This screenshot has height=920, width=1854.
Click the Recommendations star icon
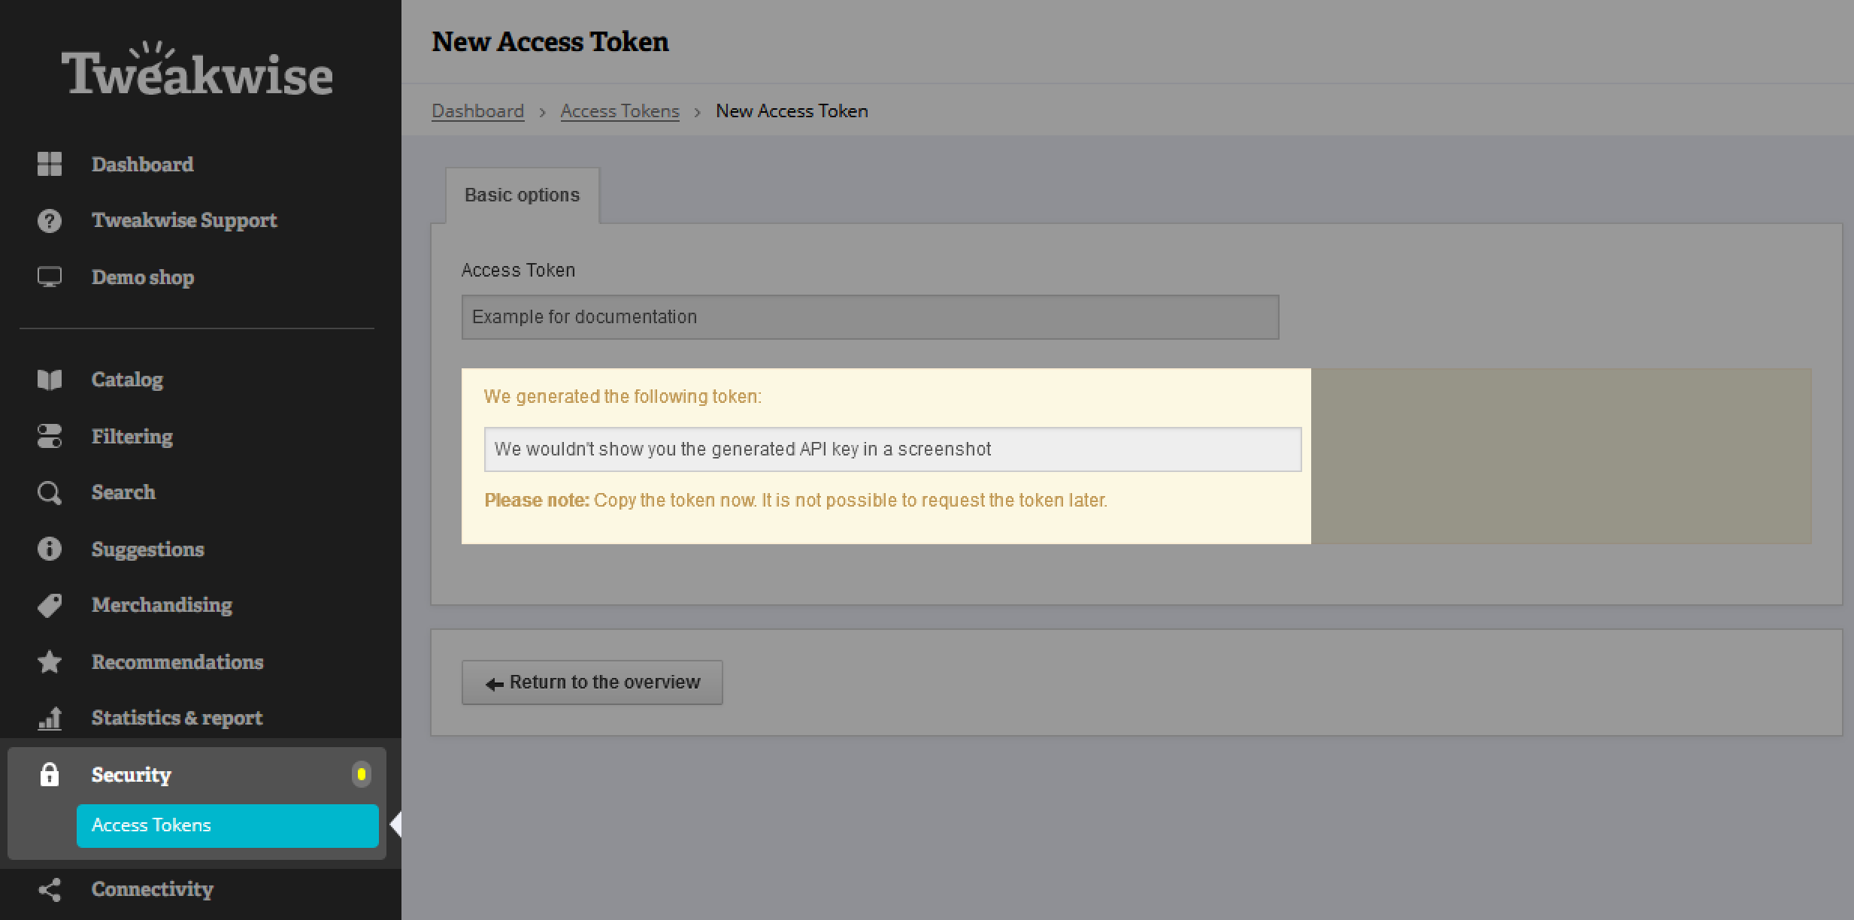click(x=50, y=662)
